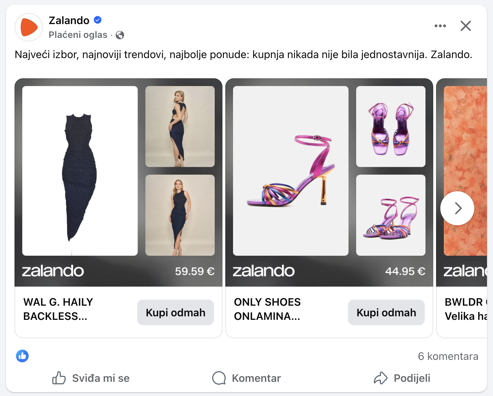The width and height of the screenshot is (493, 396).
Task: Open WAL G. HAILY BACKLESS product title
Action: pyautogui.click(x=58, y=309)
